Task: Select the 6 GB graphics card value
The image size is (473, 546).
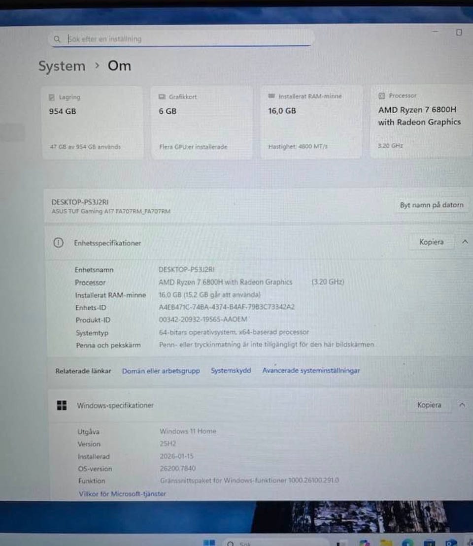Action: click(168, 111)
